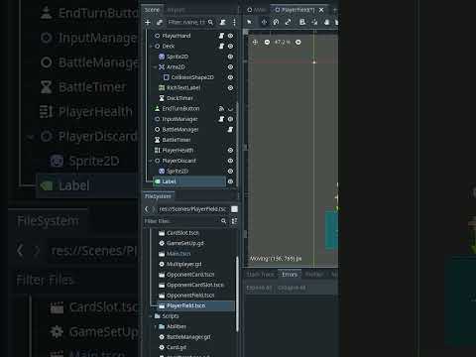Click the Filter Files search icon
476x357 pixels.
click(x=224, y=221)
